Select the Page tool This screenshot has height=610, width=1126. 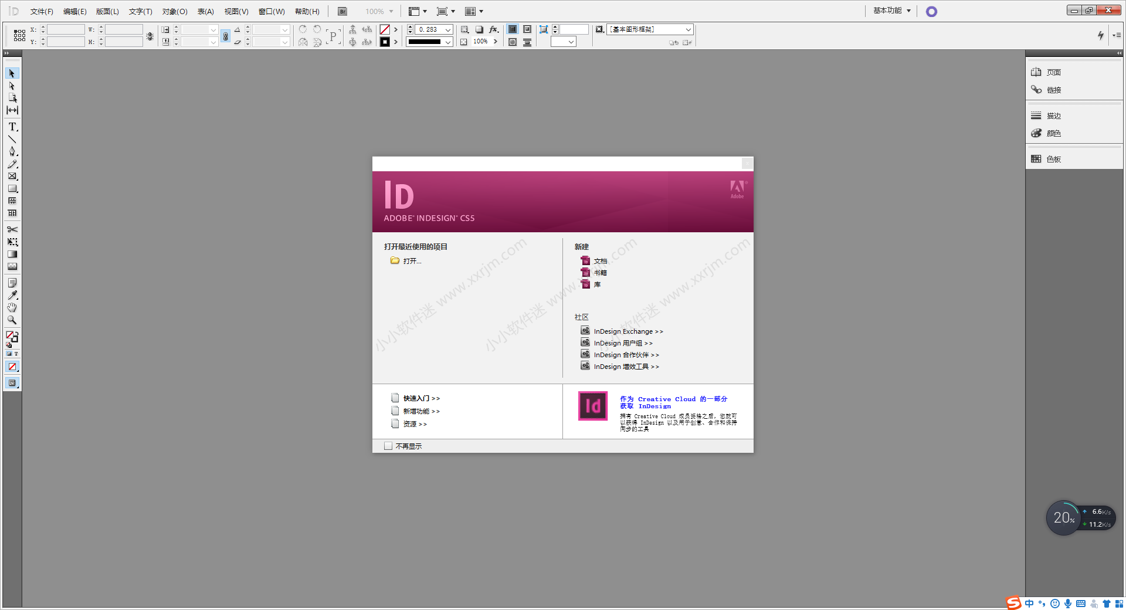tap(12, 98)
